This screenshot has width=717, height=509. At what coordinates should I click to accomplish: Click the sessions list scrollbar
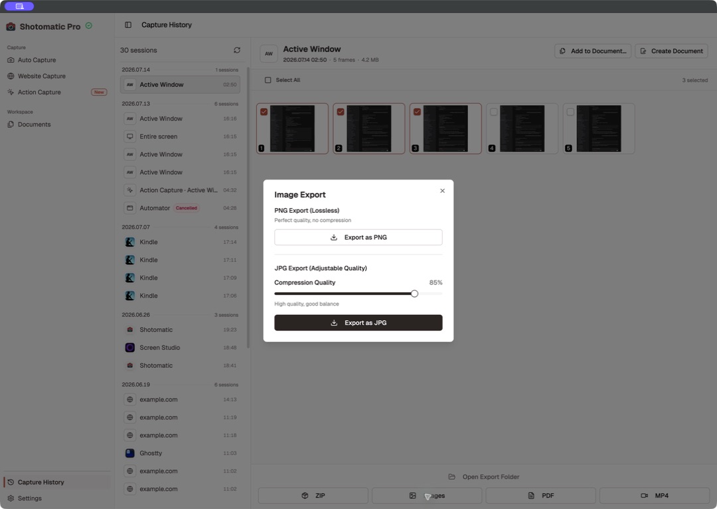pos(248,207)
